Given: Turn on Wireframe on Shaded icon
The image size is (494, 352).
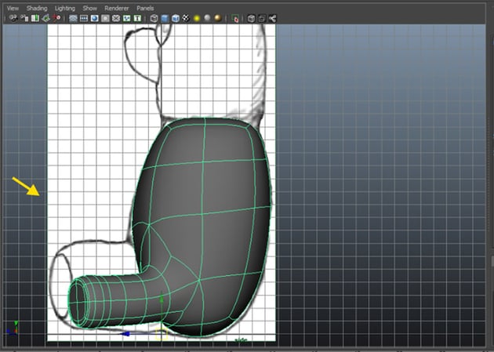Looking at the screenshot, I should tap(175, 17).
